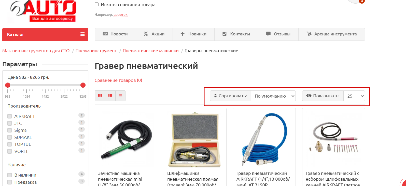Switch to list view layout icon
The height and width of the screenshot is (186, 406).
tap(110, 96)
